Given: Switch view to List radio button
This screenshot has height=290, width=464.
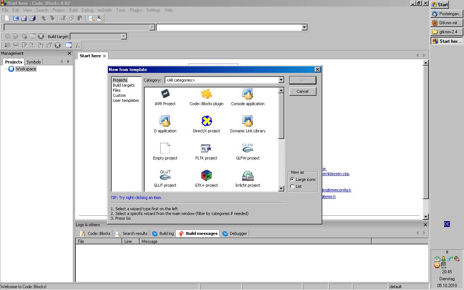Looking at the screenshot, I should 293,186.
